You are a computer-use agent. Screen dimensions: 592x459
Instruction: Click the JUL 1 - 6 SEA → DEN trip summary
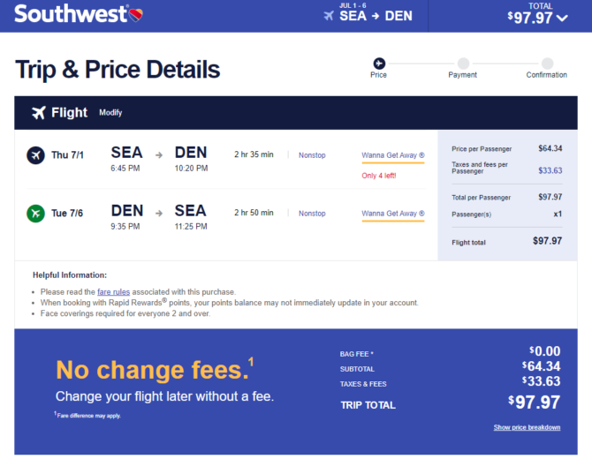(x=368, y=13)
